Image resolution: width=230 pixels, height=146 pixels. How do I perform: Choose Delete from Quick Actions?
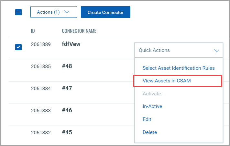pyautogui.click(x=150, y=132)
